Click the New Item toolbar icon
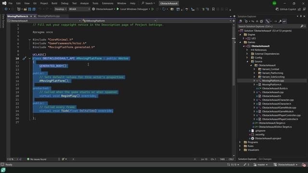Screen dimensions: 308x173 [x=19, y=9]
